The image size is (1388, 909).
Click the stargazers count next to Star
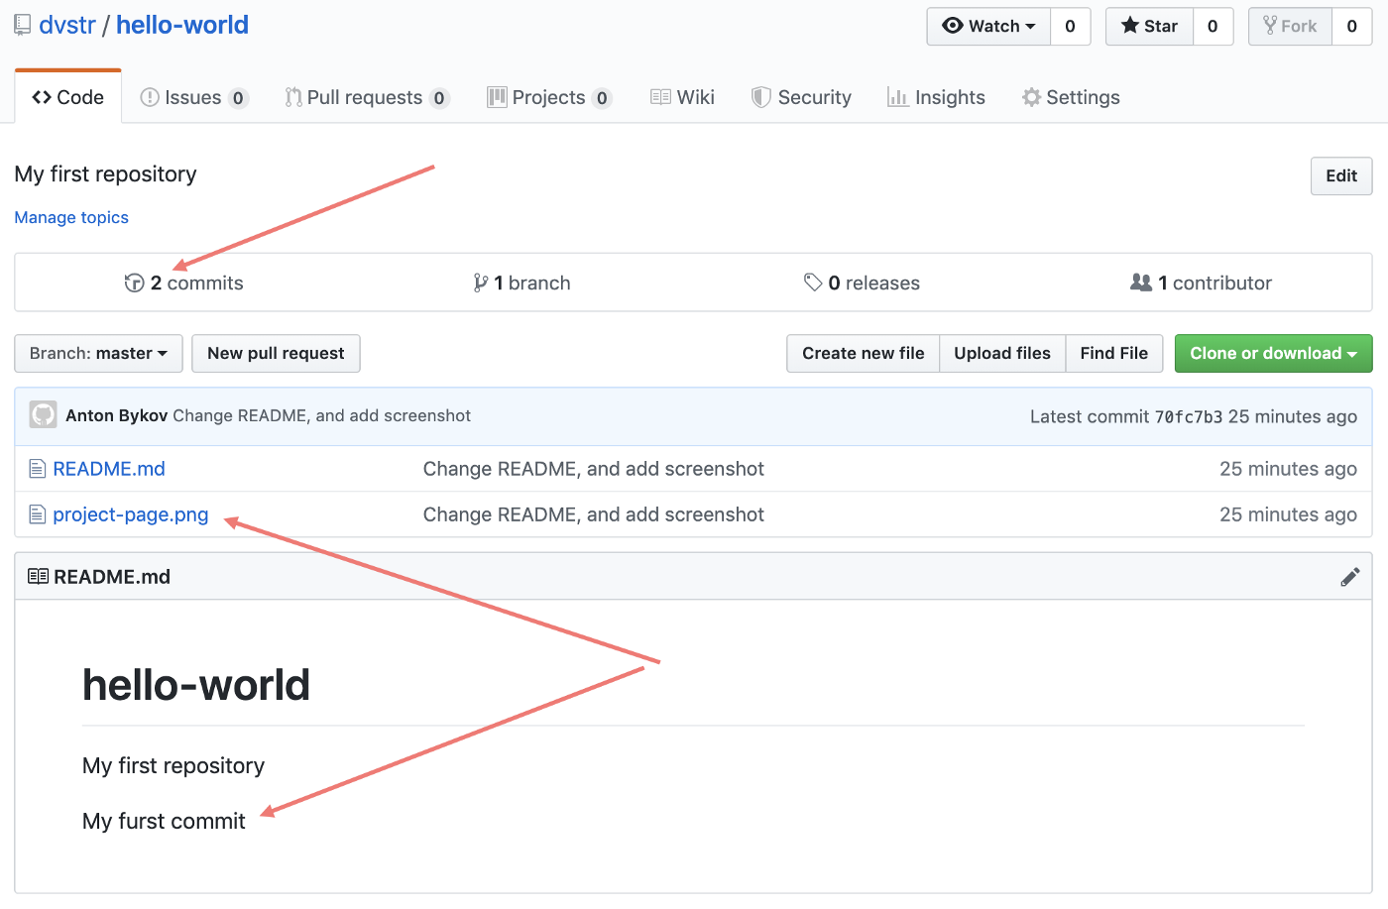(1213, 27)
